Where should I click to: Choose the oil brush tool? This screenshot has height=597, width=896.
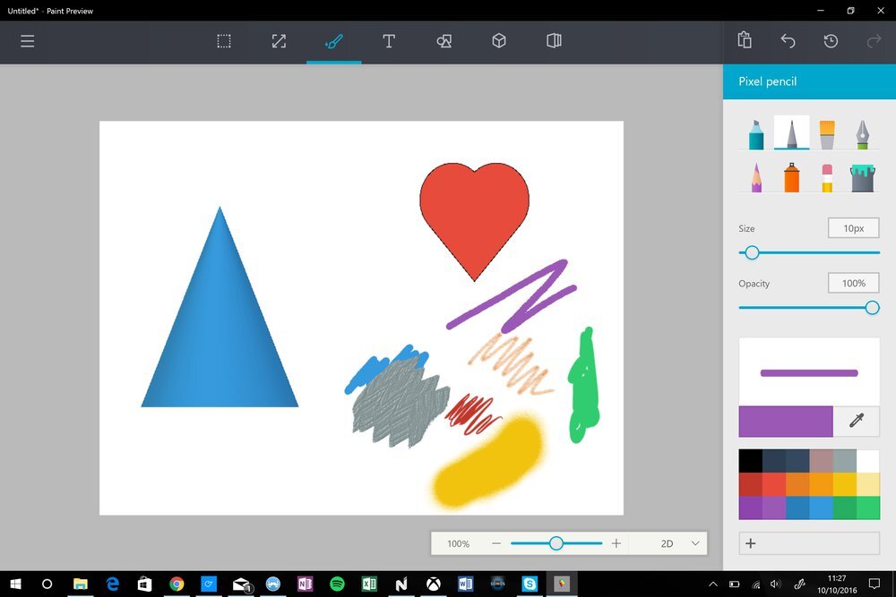pyautogui.click(x=826, y=134)
